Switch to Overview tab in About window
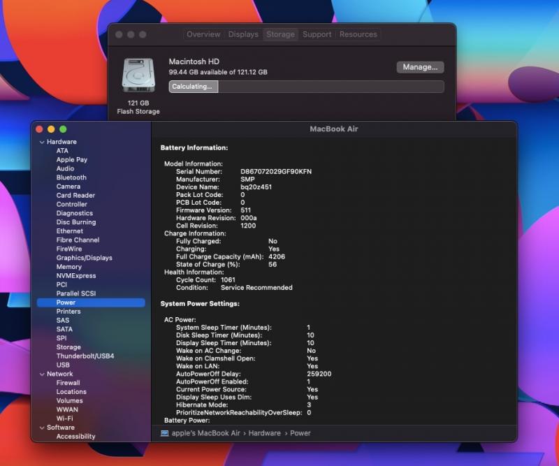This screenshot has height=466, width=559. pyautogui.click(x=203, y=35)
